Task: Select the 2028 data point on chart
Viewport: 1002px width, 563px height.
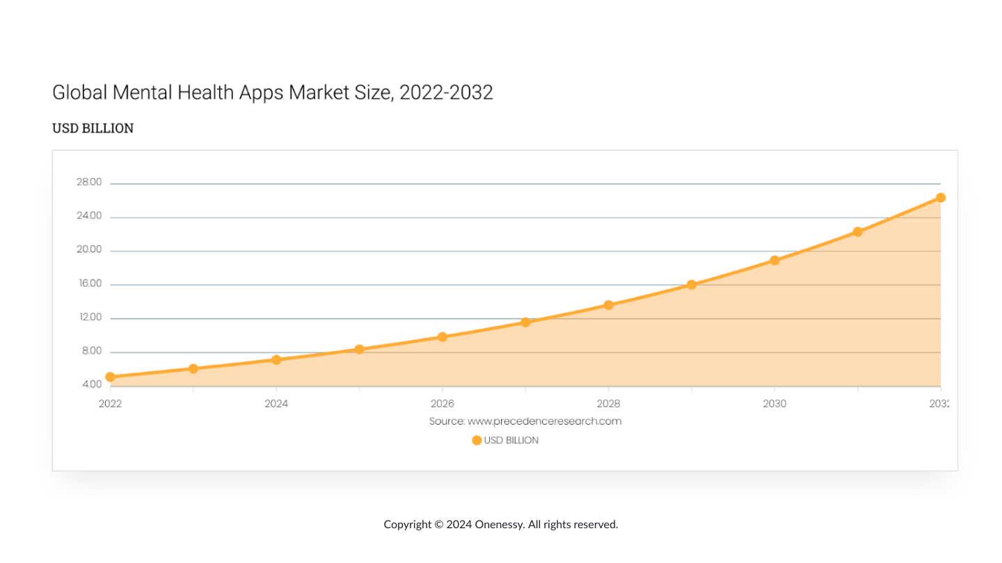Action: point(608,304)
